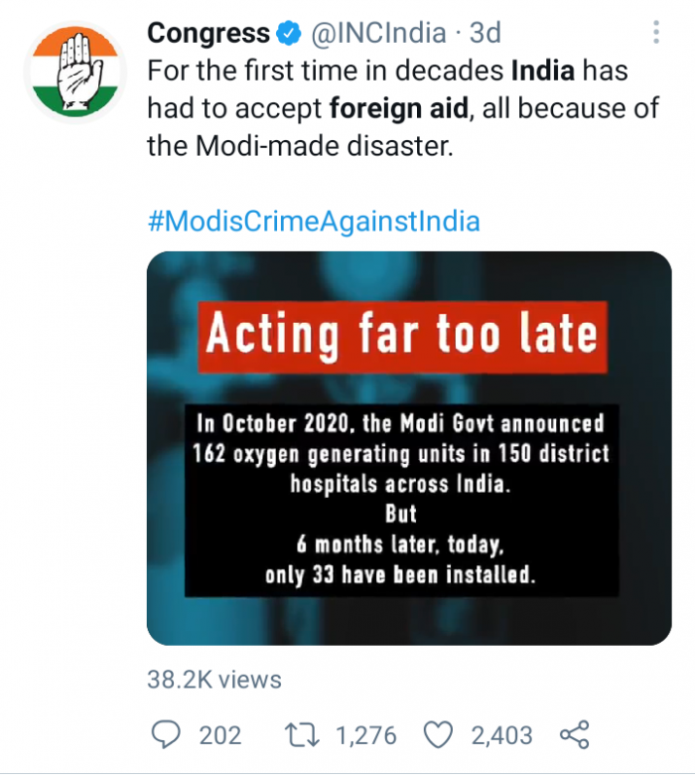Screen dimensions: 695x775
Task: Click the reply speech bubble icon
Action: 166,734
